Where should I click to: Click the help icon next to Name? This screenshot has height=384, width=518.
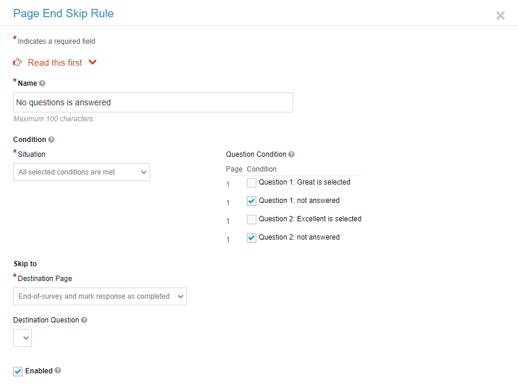click(x=42, y=83)
